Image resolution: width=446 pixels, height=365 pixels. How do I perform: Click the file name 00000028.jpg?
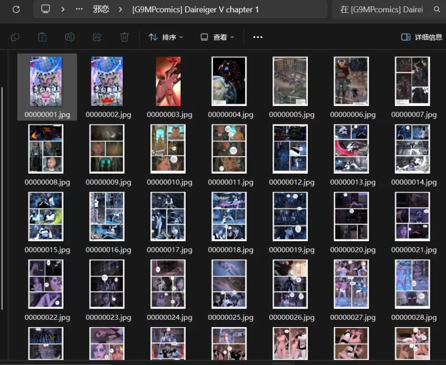click(x=414, y=317)
